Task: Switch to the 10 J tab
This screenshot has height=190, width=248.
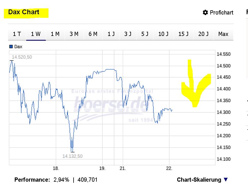Action: 163,34
